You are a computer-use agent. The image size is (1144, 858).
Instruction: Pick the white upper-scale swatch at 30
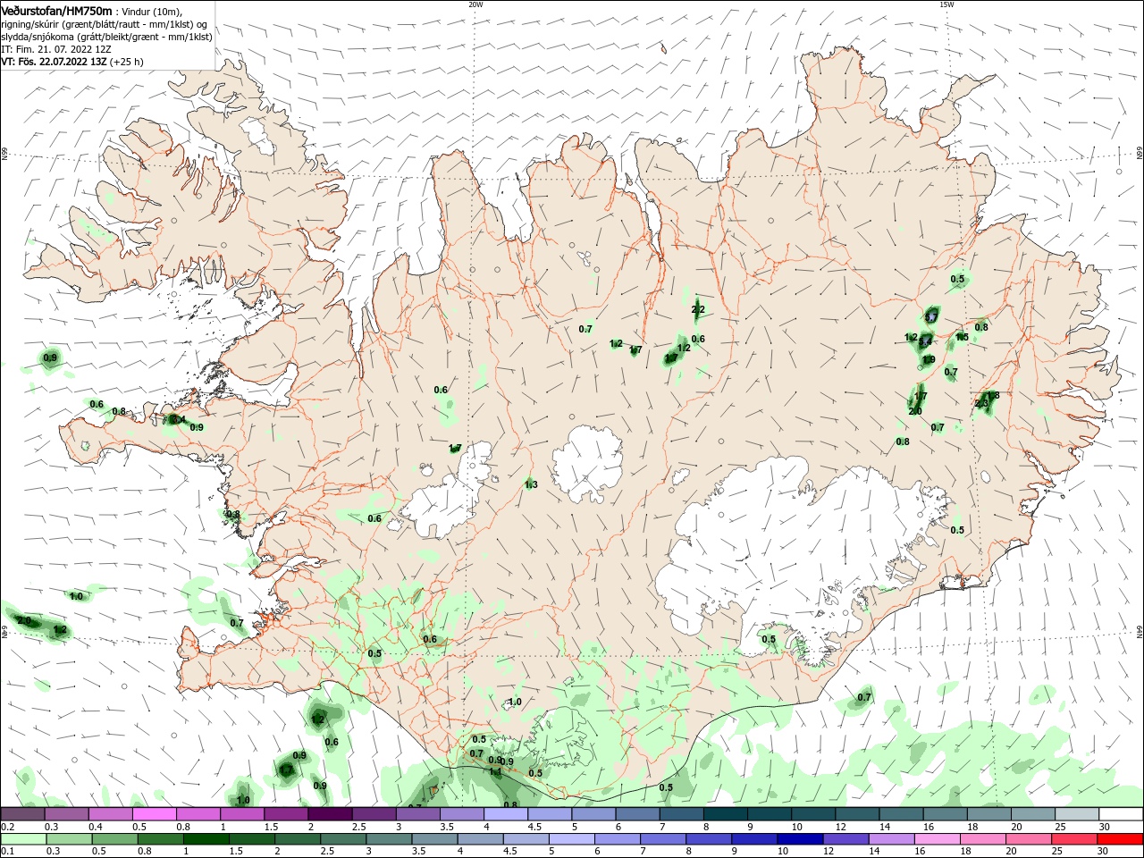tap(1119, 814)
